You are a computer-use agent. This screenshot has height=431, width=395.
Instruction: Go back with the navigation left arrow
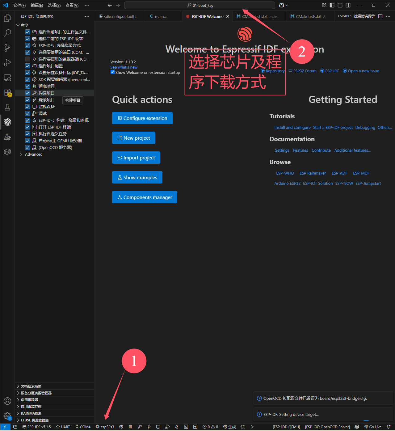point(110,5)
